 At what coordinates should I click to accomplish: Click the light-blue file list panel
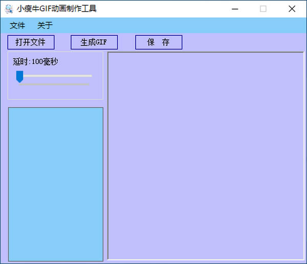(x=56, y=184)
